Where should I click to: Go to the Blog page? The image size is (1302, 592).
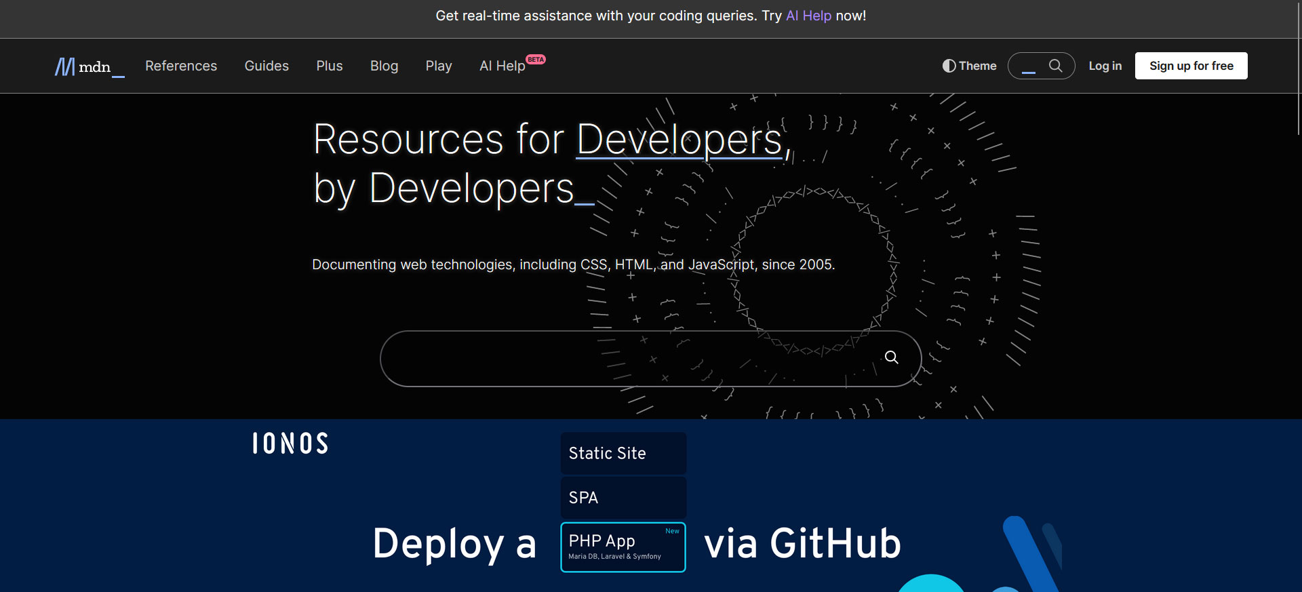[x=384, y=66]
